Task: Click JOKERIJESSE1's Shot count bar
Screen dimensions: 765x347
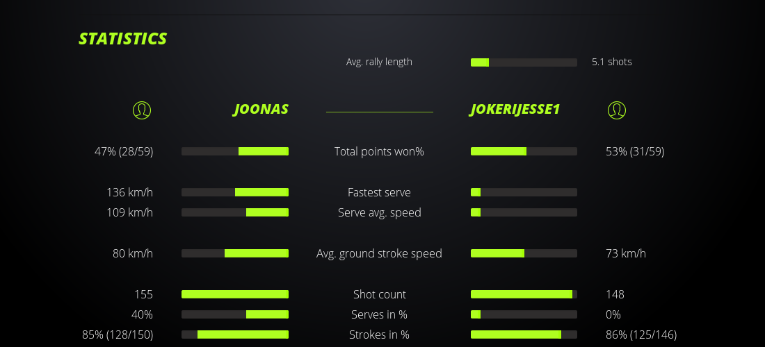Action: (524, 294)
